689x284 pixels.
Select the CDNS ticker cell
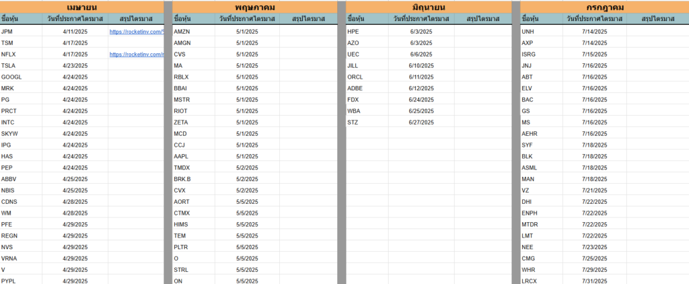[21, 202]
